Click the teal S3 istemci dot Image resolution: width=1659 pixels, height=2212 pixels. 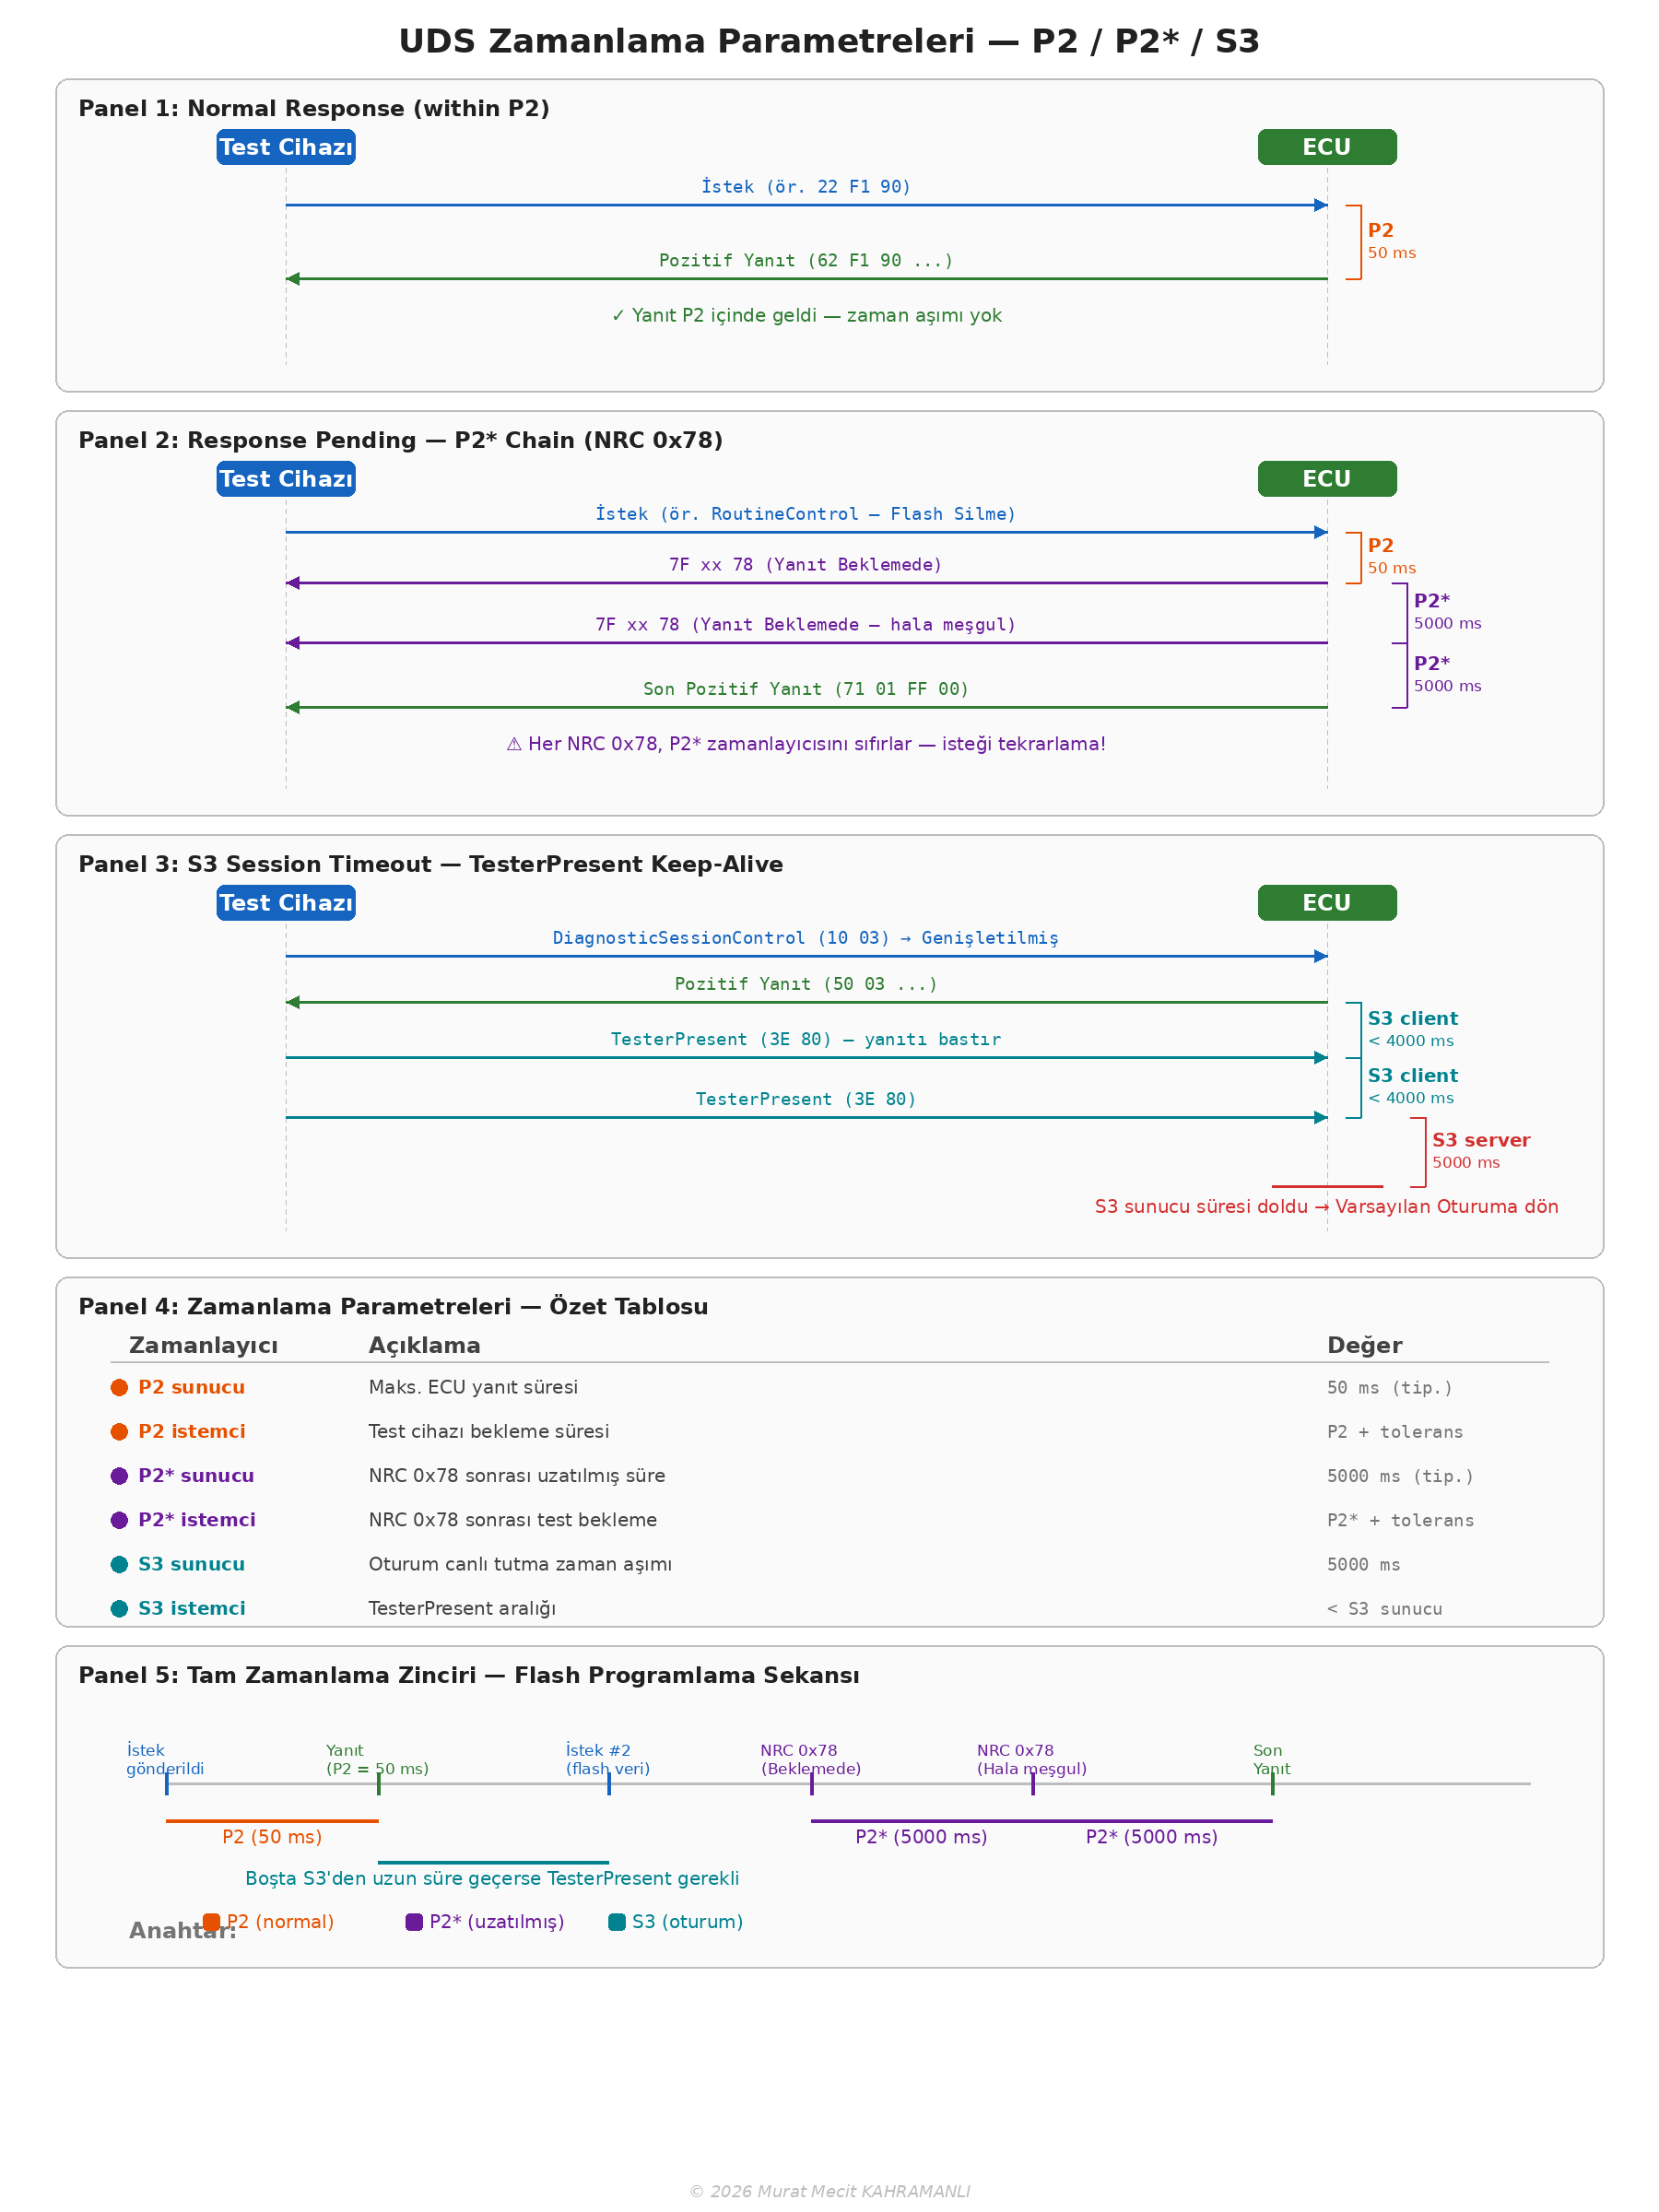[x=119, y=1608]
